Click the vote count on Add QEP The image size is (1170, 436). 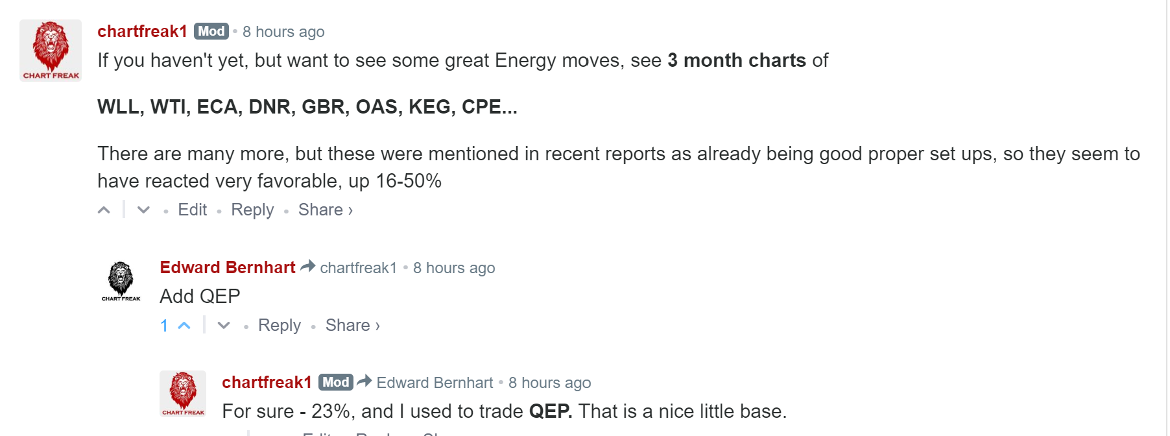tap(164, 326)
